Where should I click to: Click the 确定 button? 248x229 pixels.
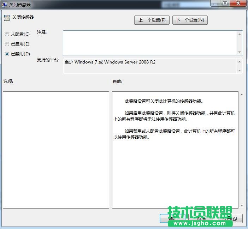172,218
